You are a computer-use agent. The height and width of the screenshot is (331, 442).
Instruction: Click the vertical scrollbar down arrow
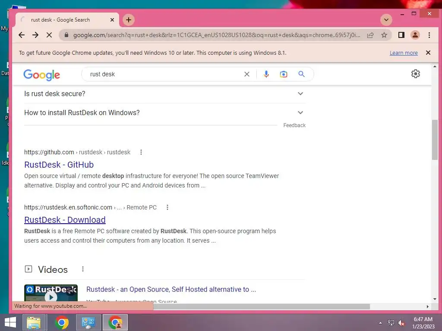click(435, 299)
